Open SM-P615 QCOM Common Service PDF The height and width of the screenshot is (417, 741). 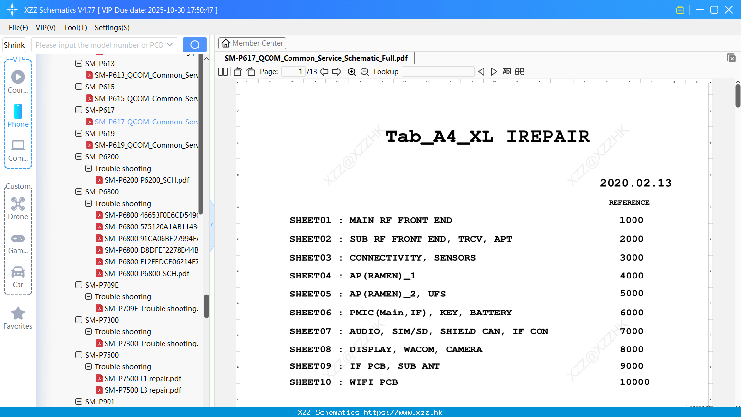[142, 98]
